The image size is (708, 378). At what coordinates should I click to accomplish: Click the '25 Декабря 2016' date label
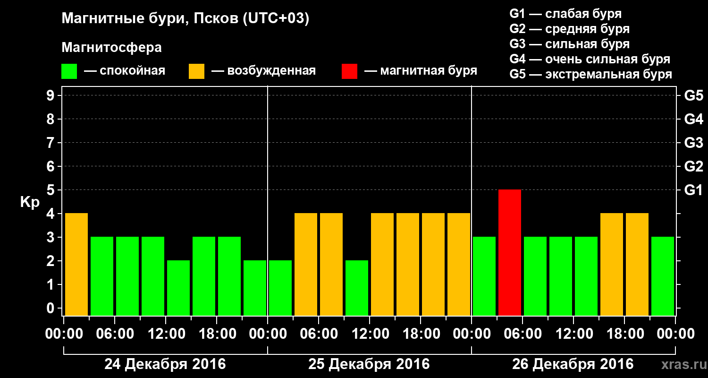369,364
